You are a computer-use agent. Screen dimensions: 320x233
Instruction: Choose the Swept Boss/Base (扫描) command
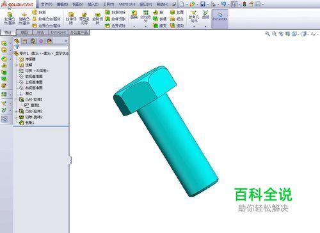pyautogui.click(x=39, y=12)
